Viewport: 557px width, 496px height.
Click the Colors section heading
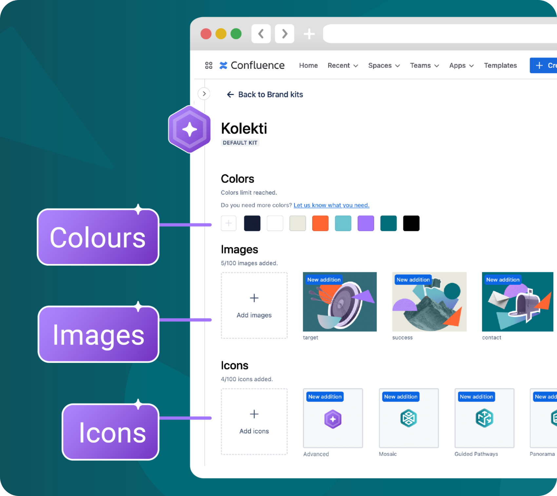238,179
